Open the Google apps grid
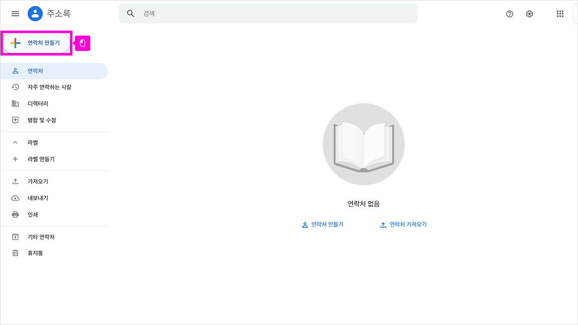Image resolution: width=578 pixels, height=325 pixels. click(x=560, y=14)
